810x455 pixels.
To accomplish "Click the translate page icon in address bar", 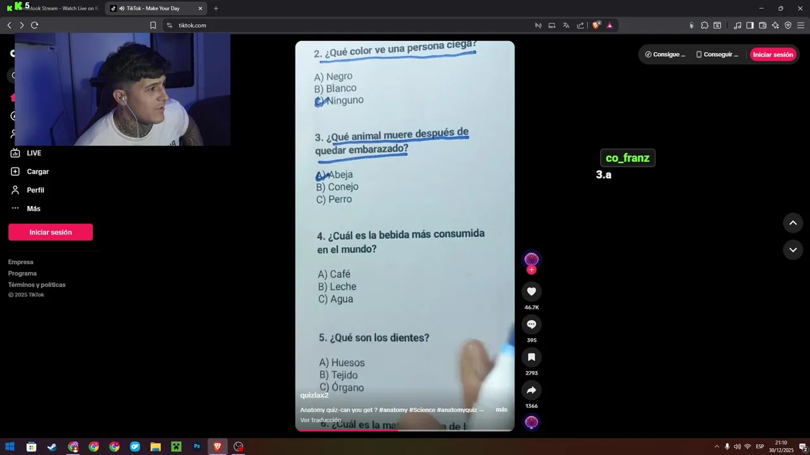I will [x=566, y=25].
